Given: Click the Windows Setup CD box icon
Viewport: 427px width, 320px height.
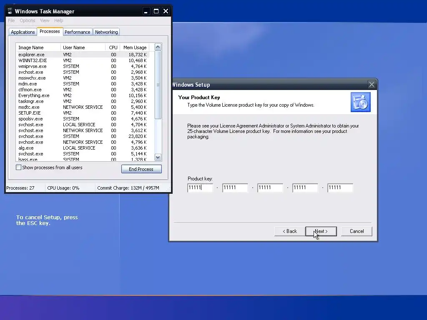Looking at the screenshot, I should (361, 102).
